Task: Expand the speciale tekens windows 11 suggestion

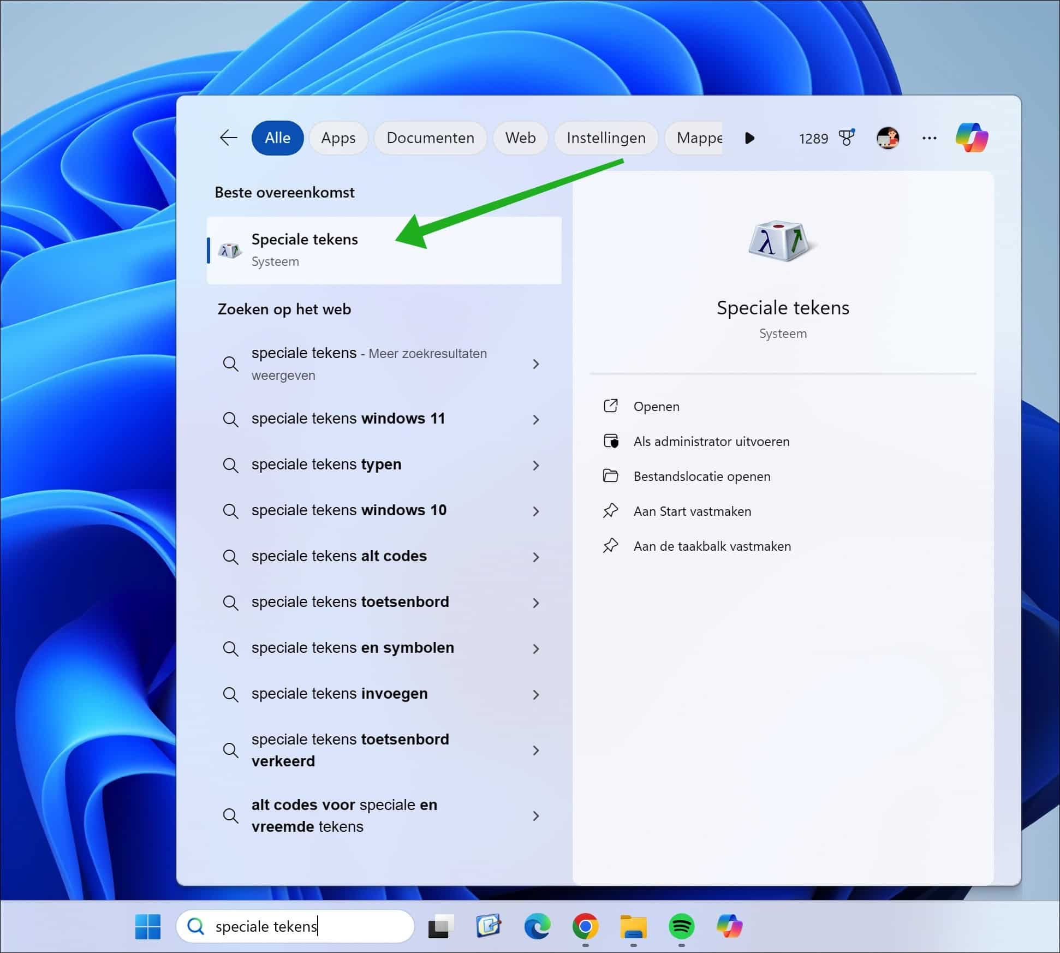Action: (537, 419)
